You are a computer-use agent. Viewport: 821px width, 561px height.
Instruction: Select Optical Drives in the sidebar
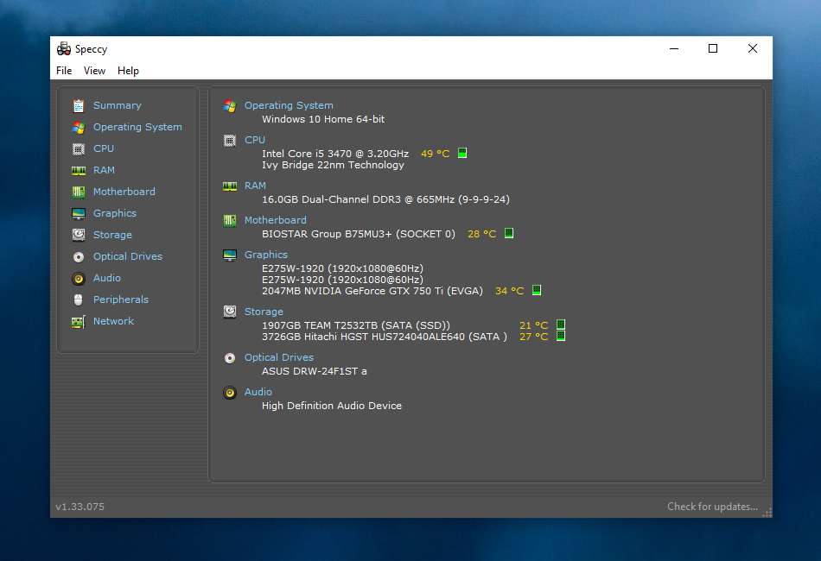click(x=128, y=256)
